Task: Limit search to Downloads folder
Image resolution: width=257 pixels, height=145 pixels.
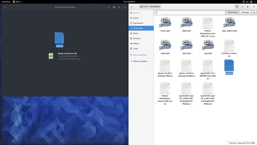Action: (x=233, y=12)
